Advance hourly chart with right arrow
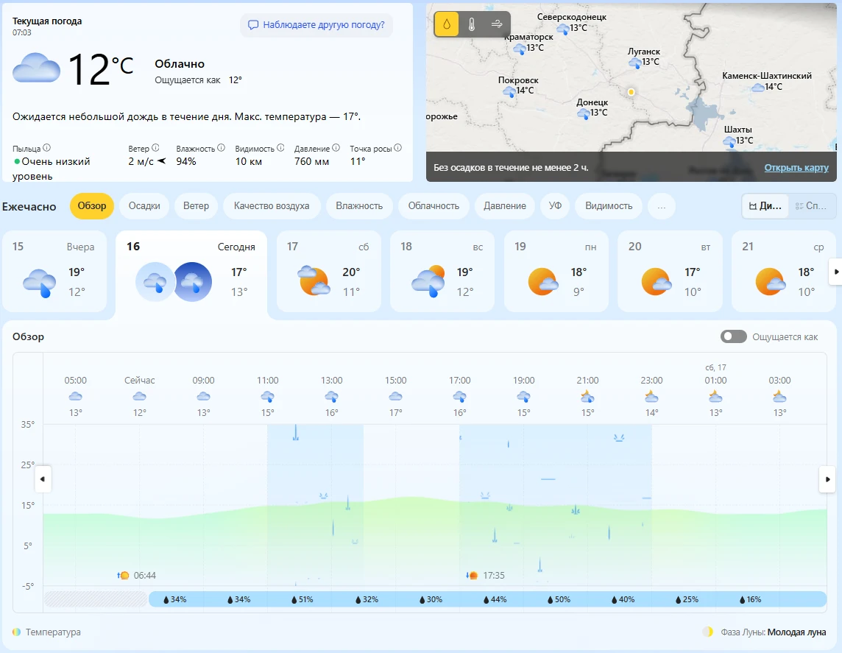842x653 pixels. point(827,479)
